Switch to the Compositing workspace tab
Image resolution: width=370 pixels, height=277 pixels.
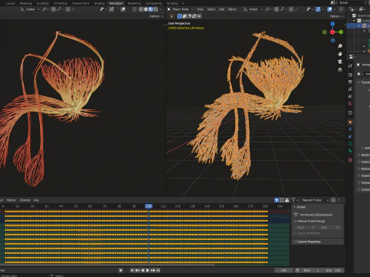click(x=153, y=3)
